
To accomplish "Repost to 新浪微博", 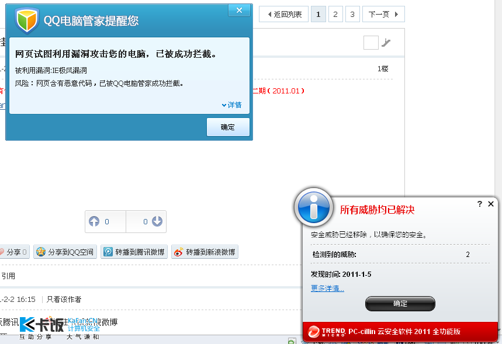I will [205, 252].
